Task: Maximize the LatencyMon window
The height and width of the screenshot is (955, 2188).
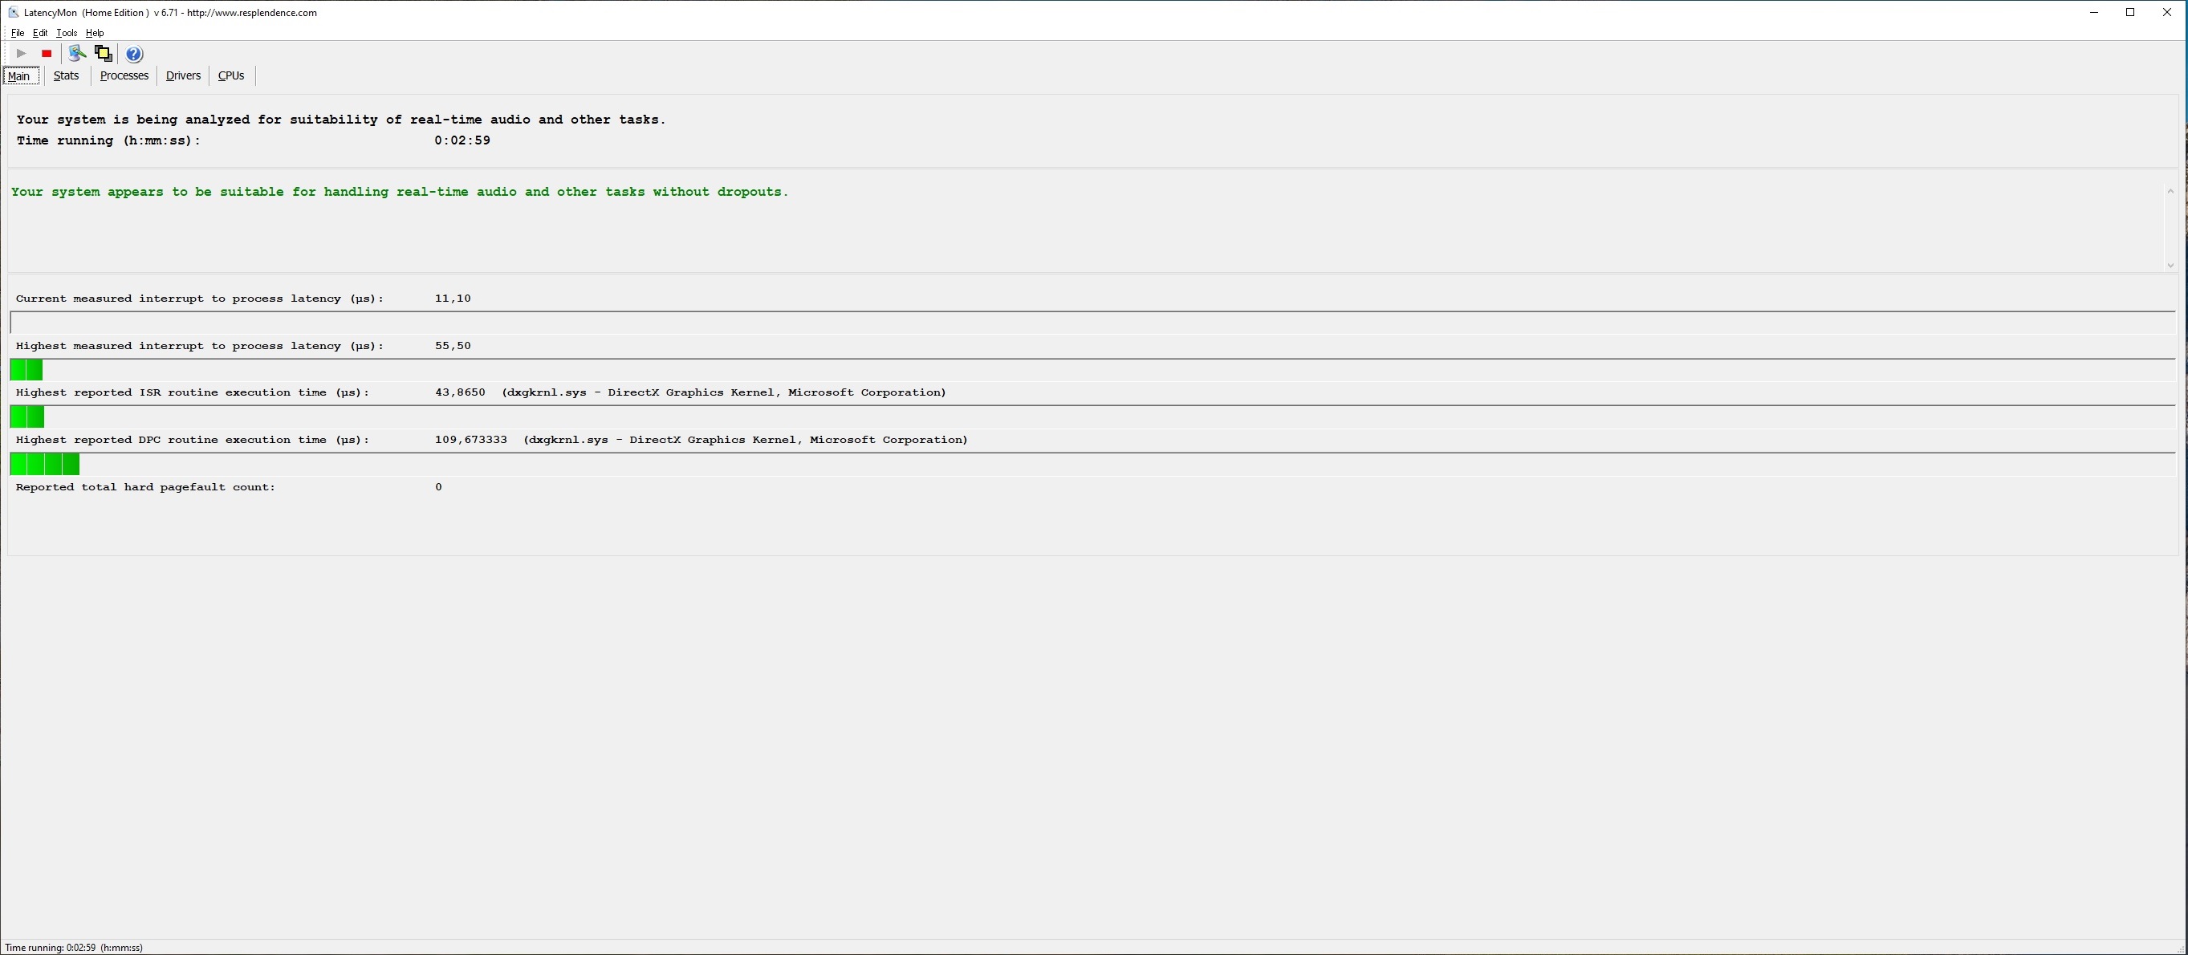Action: 2129,12
